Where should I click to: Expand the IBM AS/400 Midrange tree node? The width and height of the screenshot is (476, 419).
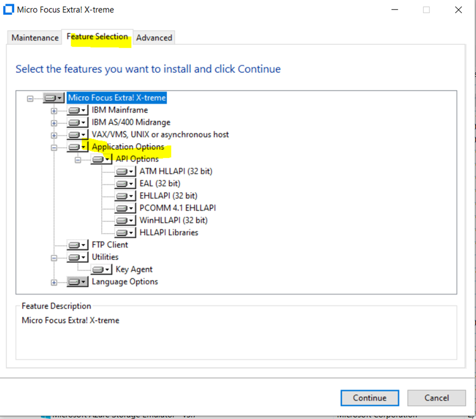coord(54,122)
